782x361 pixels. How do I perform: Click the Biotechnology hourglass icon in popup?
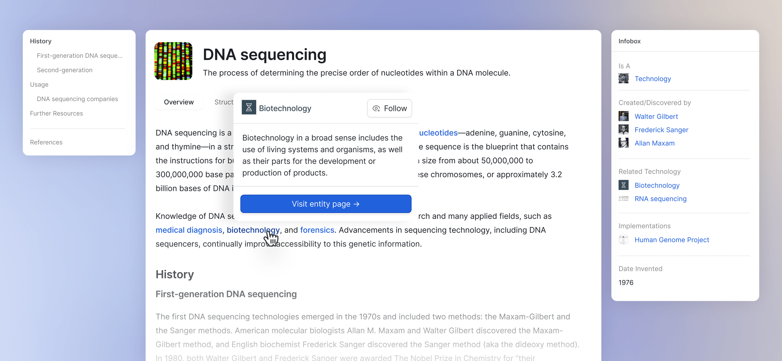(249, 107)
